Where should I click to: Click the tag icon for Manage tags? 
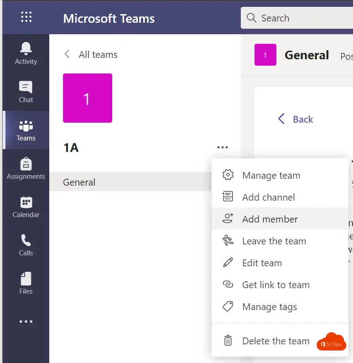point(228,306)
